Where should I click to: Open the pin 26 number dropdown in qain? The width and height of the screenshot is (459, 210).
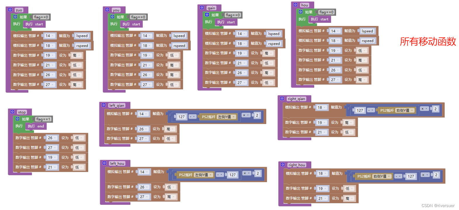241,73
